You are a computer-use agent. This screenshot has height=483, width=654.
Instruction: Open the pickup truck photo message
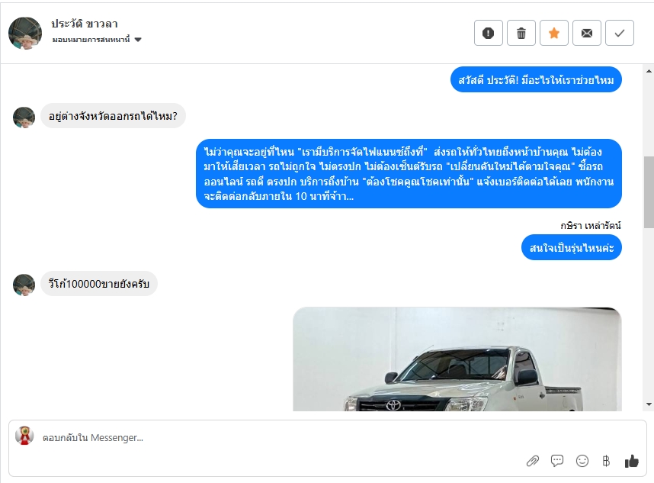[457, 359]
